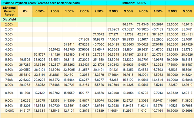
Task: Select the 0% growth rate column header
Action: coord(25,11)
